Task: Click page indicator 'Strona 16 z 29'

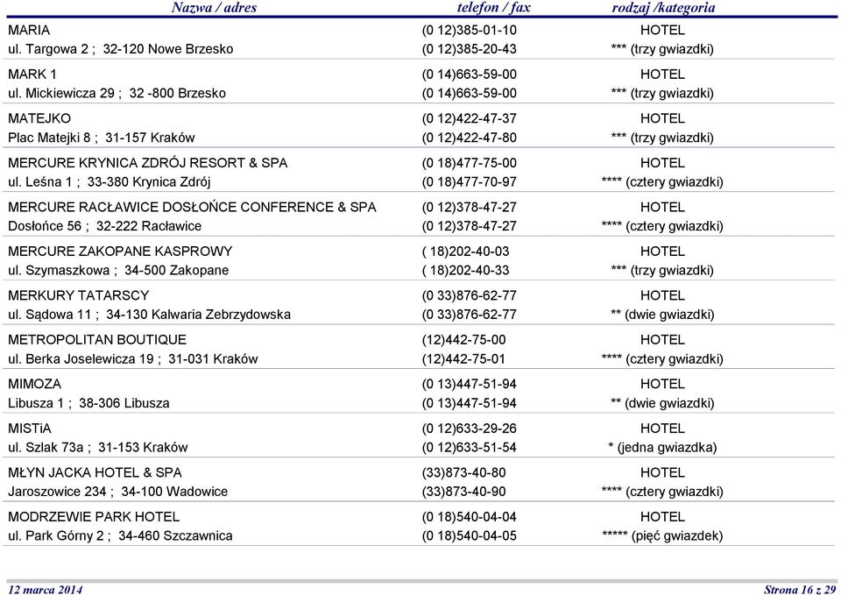Action: point(800,589)
